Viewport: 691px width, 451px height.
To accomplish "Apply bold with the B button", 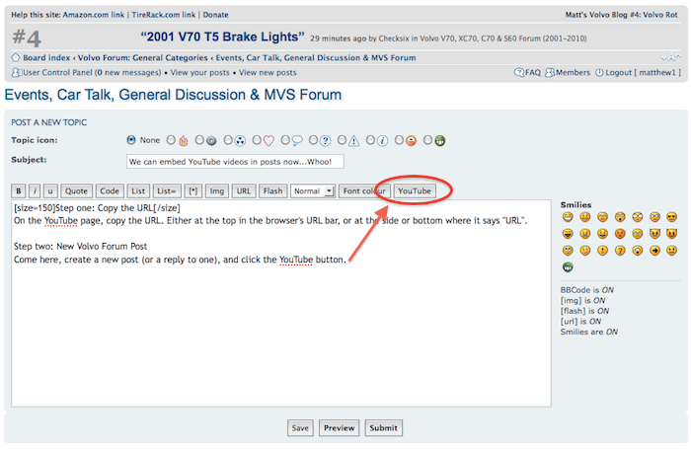I will tap(19, 190).
